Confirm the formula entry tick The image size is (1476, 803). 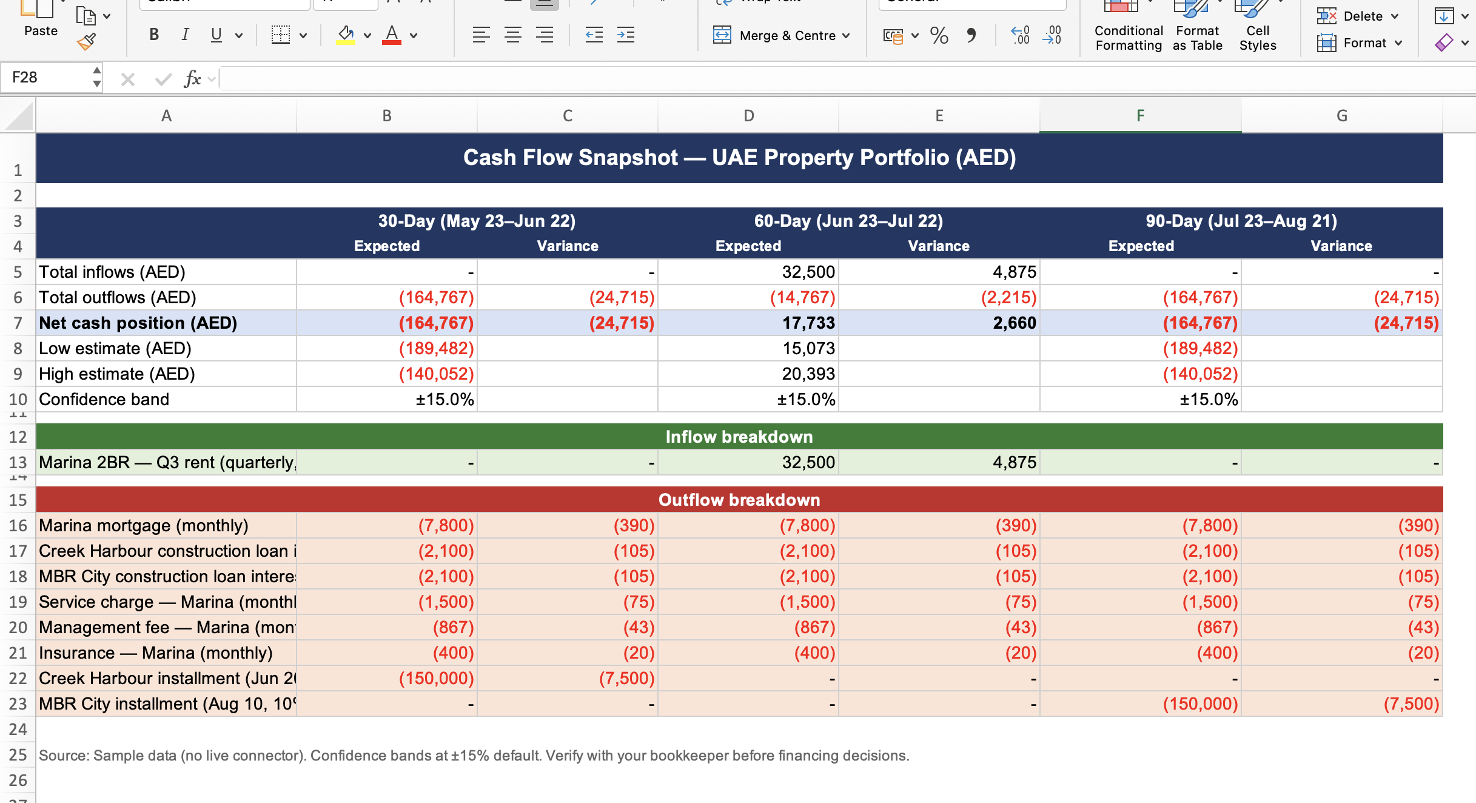163,79
